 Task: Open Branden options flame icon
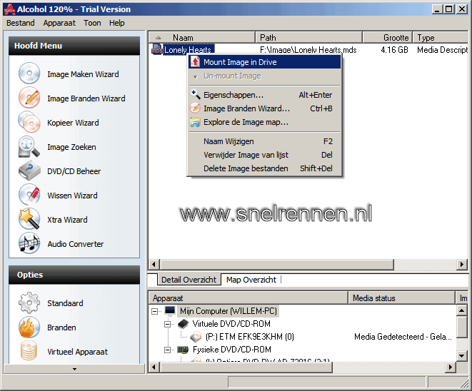pos(29,327)
